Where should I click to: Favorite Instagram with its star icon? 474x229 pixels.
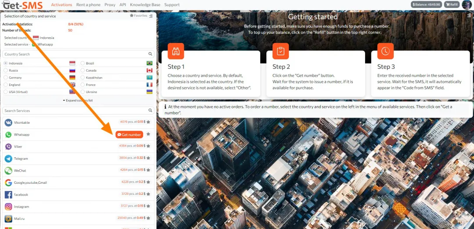coord(148,206)
